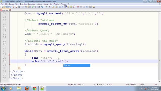The image size is (161, 91).
Task: Click Dos\Windows line ending in status bar
Action: 131,85
